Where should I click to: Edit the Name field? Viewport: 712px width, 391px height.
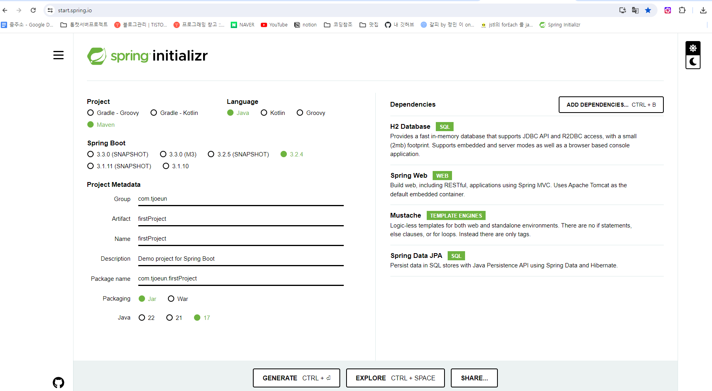click(x=241, y=239)
